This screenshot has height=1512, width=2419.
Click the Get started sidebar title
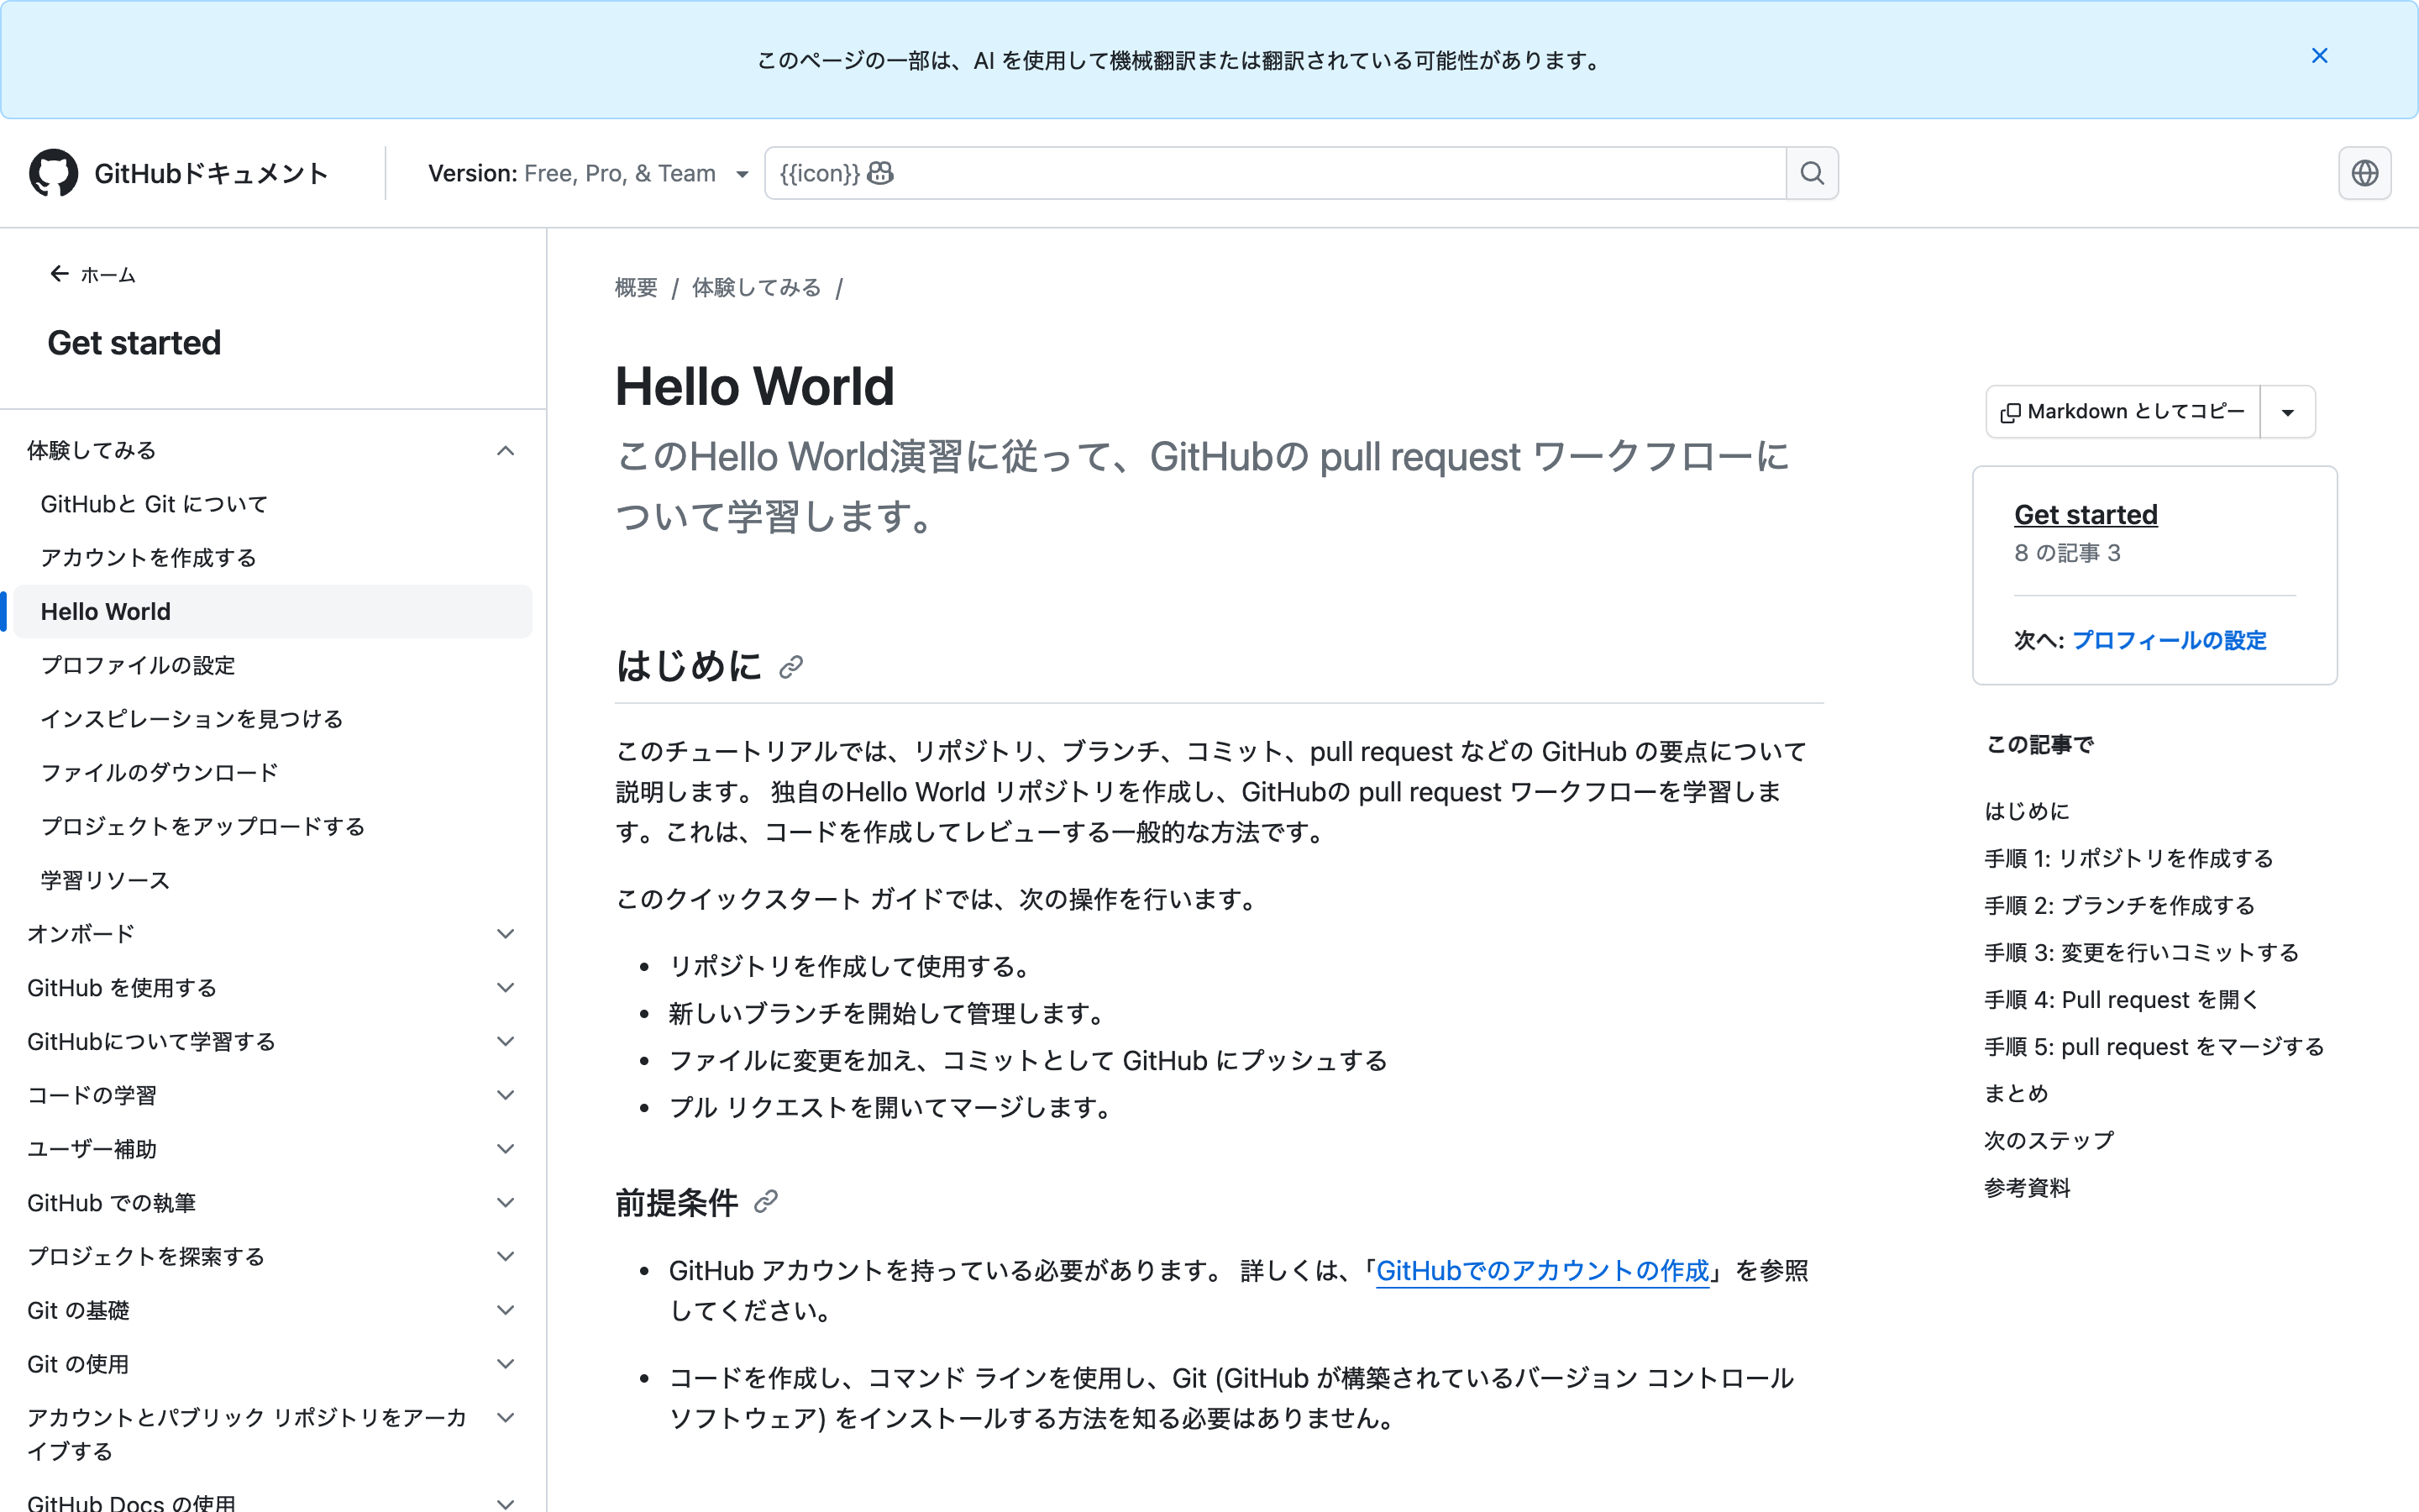coord(134,343)
